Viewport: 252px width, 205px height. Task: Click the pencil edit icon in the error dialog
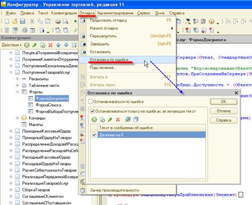point(110,120)
